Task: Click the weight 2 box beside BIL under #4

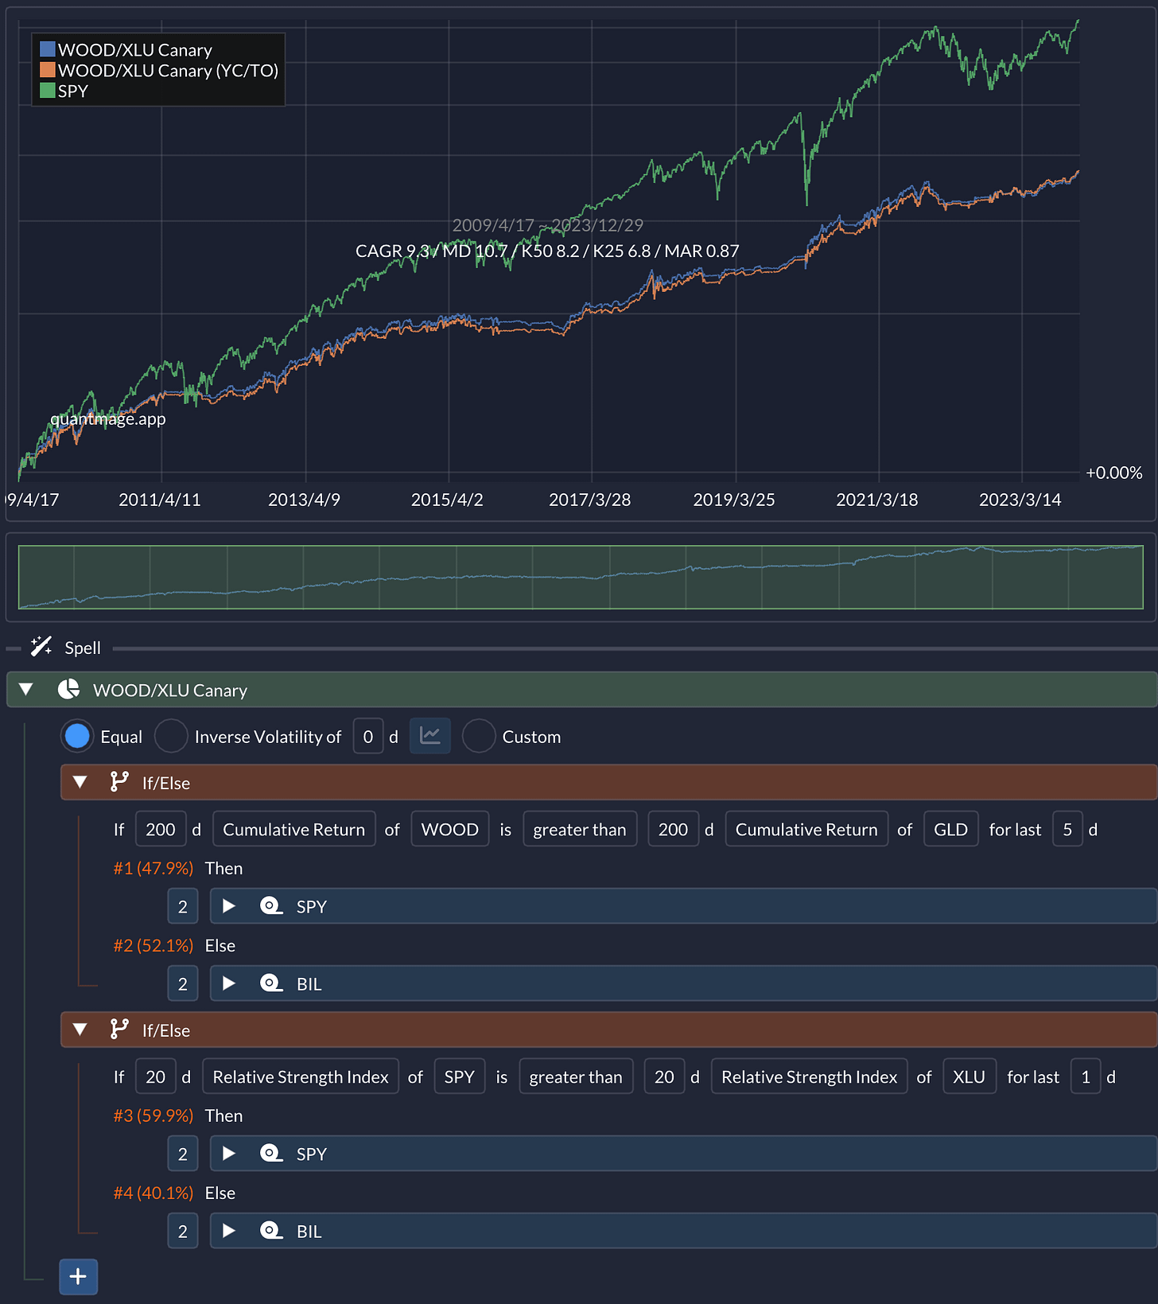Action: [183, 1231]
